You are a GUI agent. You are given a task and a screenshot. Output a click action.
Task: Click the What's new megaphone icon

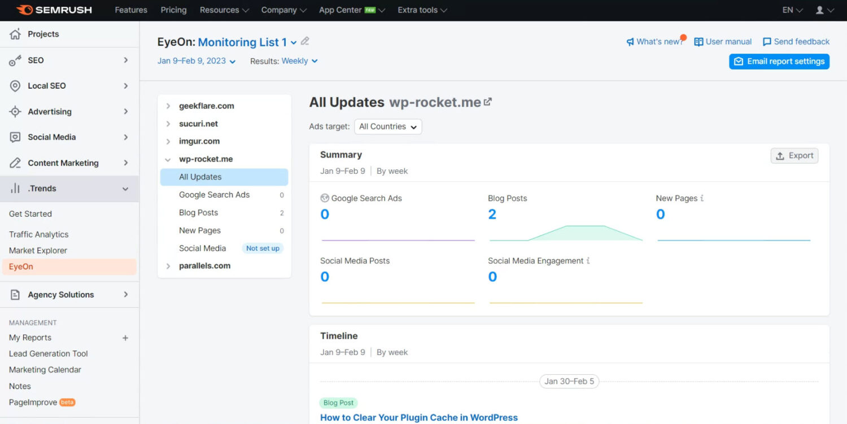[630, 42]
